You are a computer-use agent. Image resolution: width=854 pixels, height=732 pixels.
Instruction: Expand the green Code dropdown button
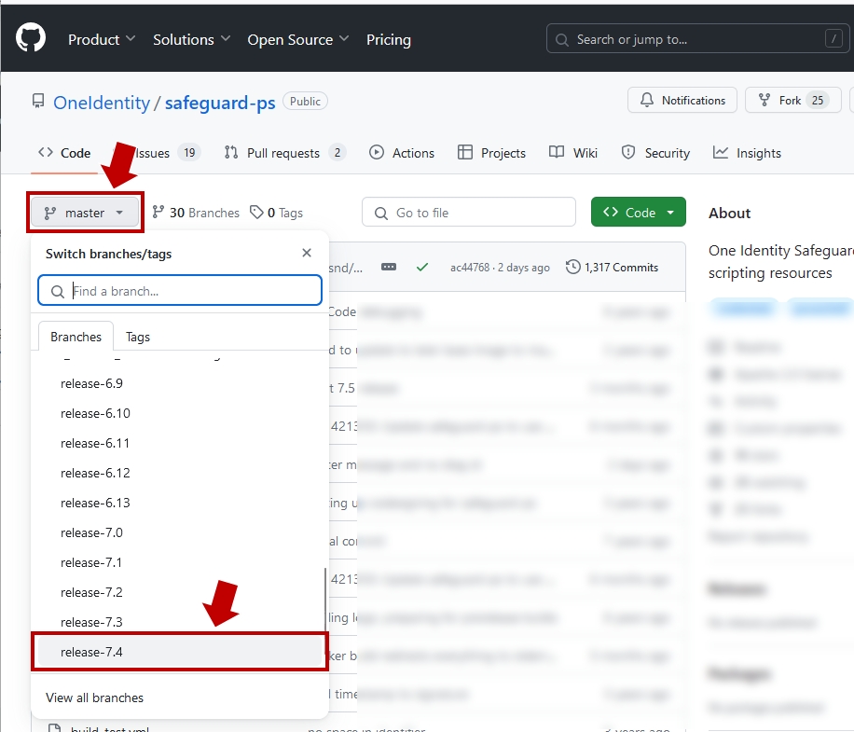click(x=639, y=212)
